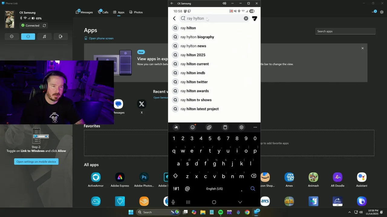Tap the phone home navigation button
The height and width of the screenshot is (217, 387).
pyautogui.click(x=214, y=202)
